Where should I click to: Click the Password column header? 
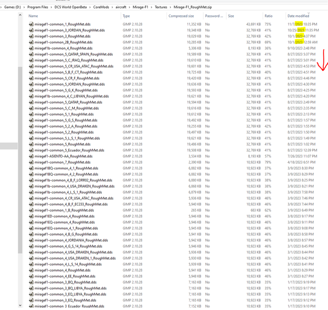point(214,16)
